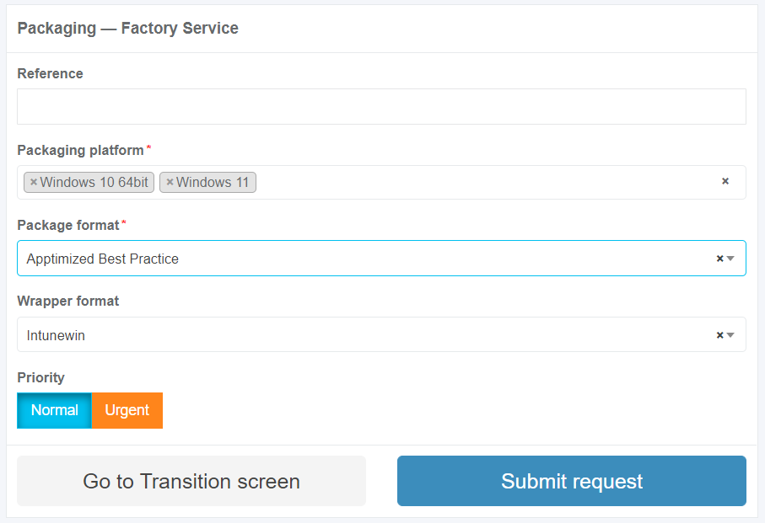Click the Package format label
Image resolution: width=765 pixels, height=523 pixels.
(68, 225)
